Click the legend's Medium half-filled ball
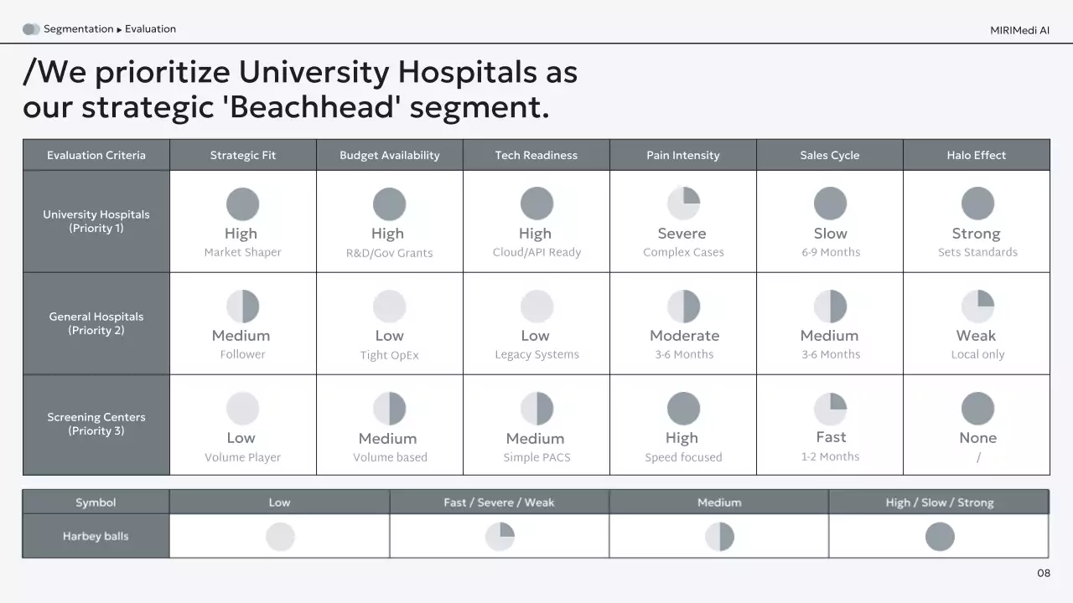1073x603 pixels. (x=719, y=536)
